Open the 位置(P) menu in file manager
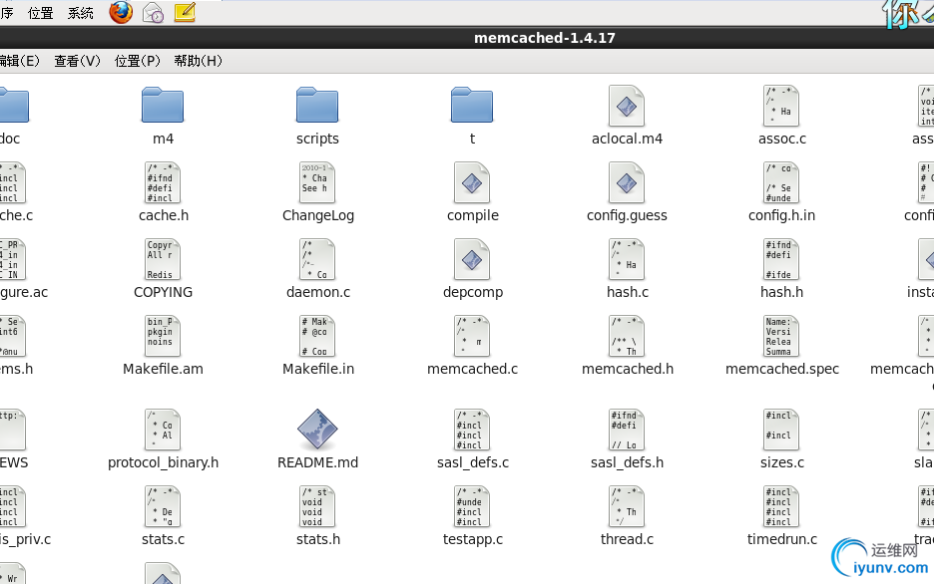This screenshot has height=584, width=934. pyautogui.click(x=138, y=61)
